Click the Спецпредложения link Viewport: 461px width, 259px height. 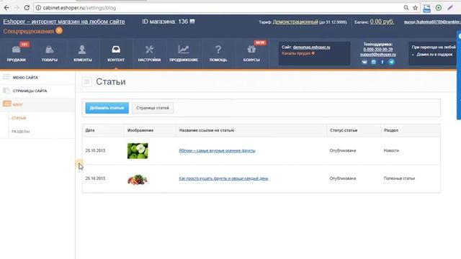point(29,31)
